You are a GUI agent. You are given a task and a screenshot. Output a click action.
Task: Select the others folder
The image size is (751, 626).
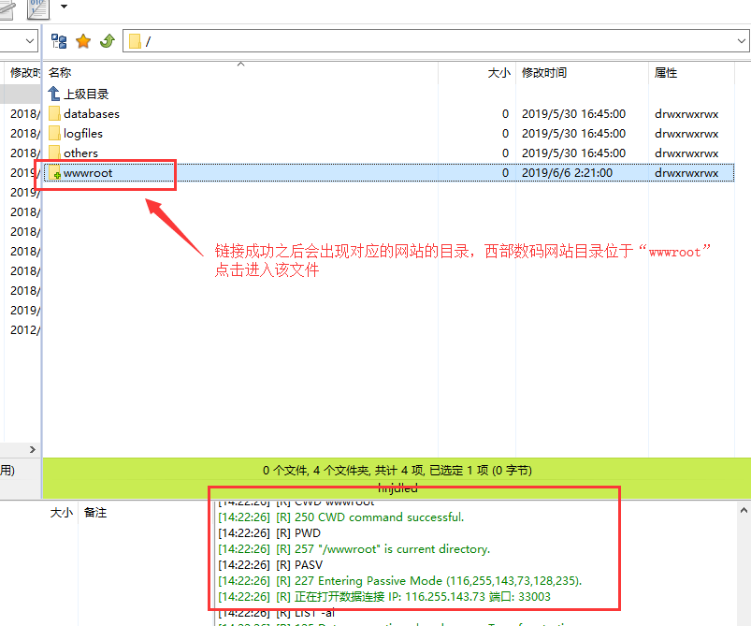tap(80, 153)
